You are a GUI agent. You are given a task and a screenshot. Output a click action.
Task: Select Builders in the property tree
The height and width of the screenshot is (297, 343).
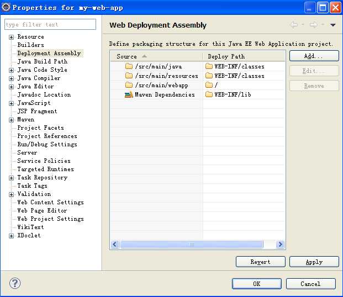(30, 45)
